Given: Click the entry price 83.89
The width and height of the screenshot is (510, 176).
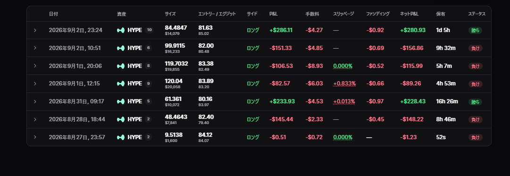Looking at the screenshot, I should [x=206, y=81].
